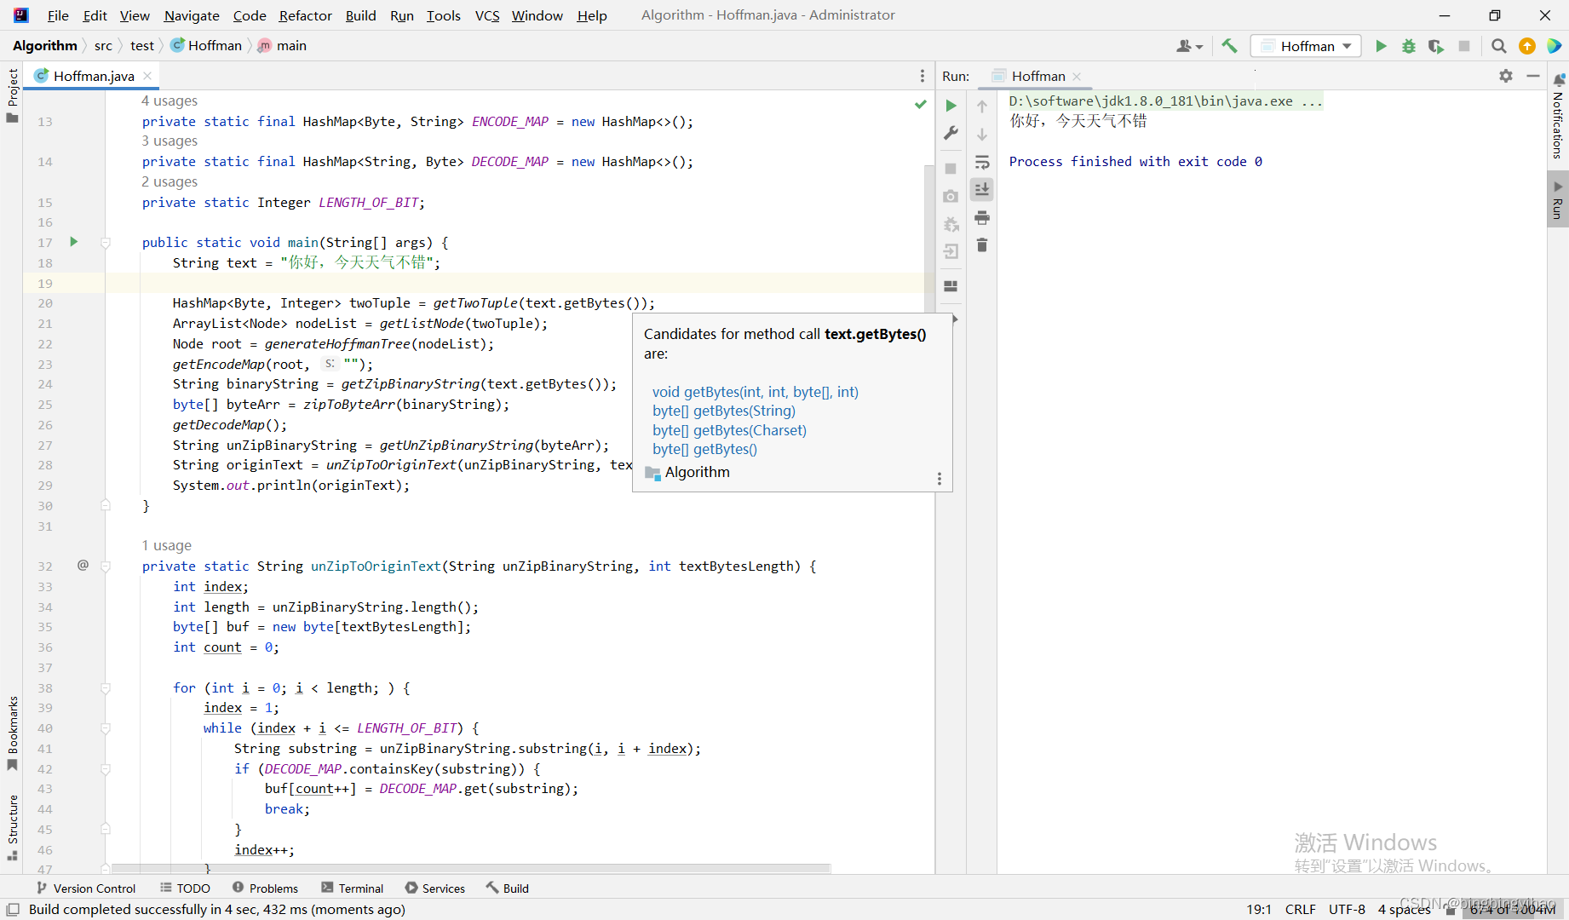Toggle Notifications side panel
This screenshot has height=920, width=1569.
pyautogui.click(x=1558, y=116)
